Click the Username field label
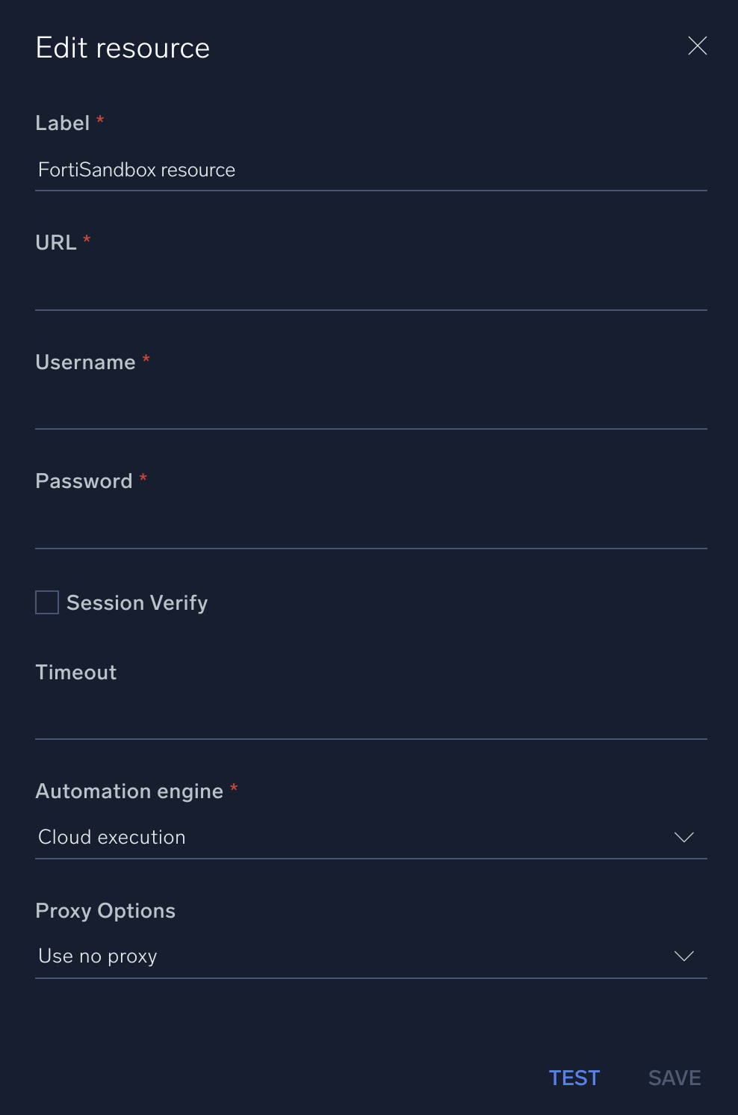The image size is (738, 1115). (x=85, y=362)
